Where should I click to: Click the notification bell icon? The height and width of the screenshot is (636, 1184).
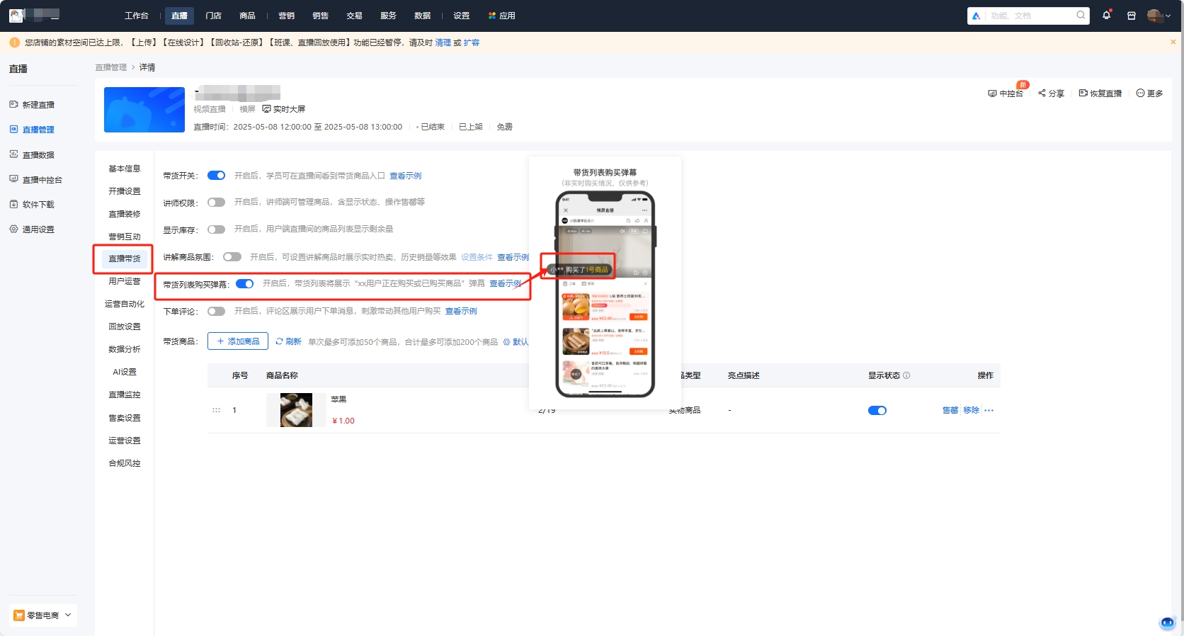click(1106, 16)
